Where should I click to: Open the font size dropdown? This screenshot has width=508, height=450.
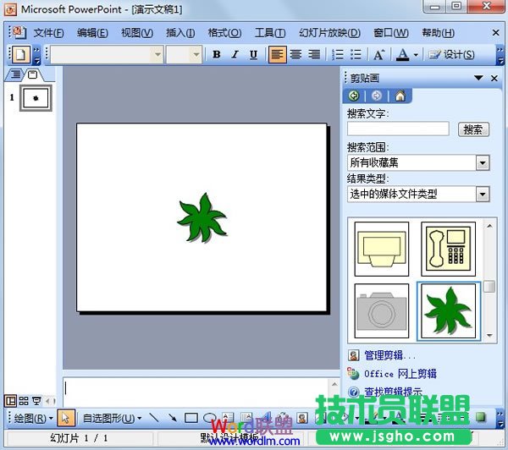(x=196, y=54)
